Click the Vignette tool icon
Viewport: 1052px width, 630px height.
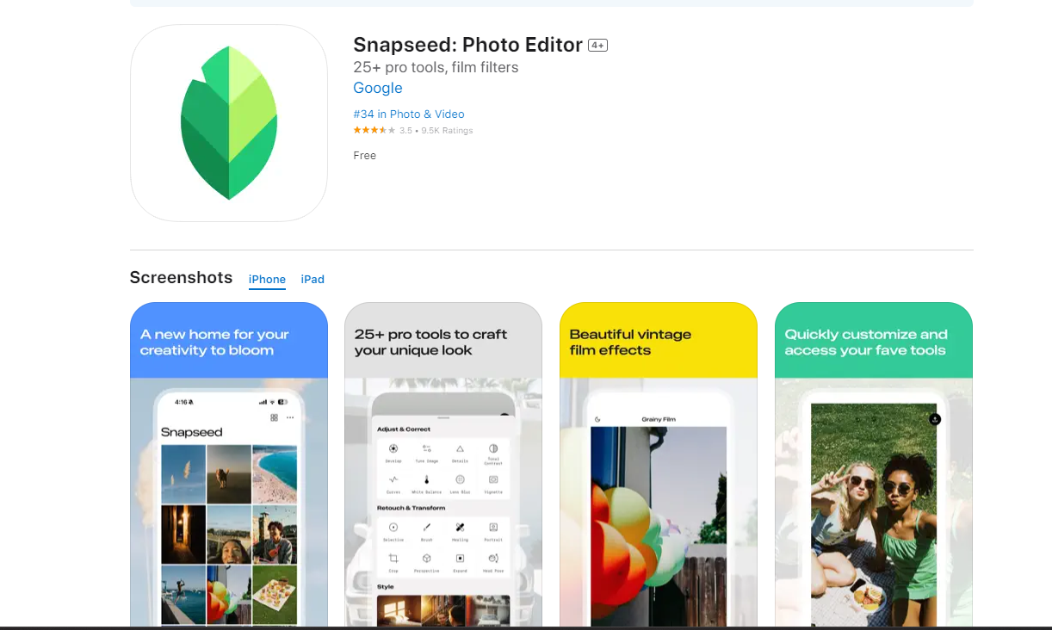493,479
